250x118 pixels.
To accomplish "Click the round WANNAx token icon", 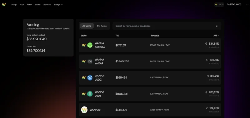I will (84, 110).
